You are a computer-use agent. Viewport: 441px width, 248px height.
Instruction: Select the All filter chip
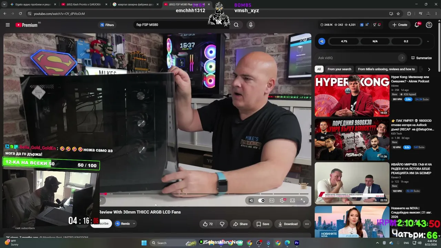pyautogui.click(x=319, y=69)
